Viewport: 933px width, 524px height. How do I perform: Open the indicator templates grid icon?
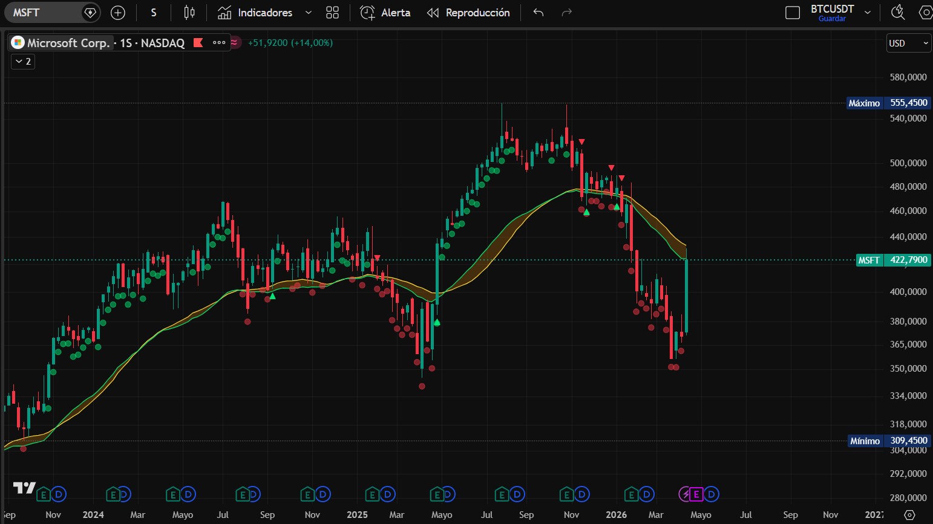332,13
